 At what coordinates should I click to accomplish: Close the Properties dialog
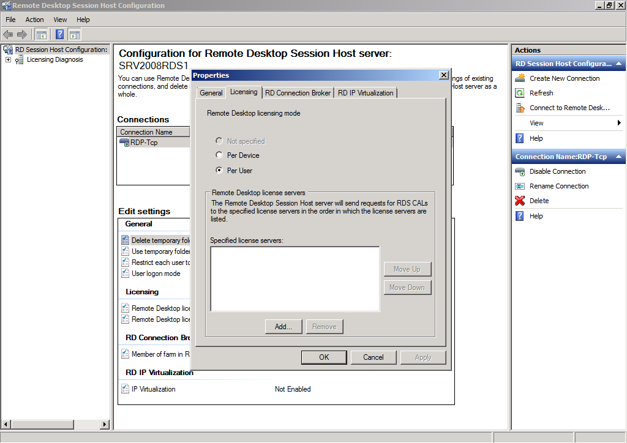point(444,75)
